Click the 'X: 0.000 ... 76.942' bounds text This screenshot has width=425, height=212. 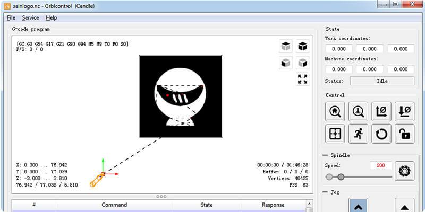pos(42,165)
